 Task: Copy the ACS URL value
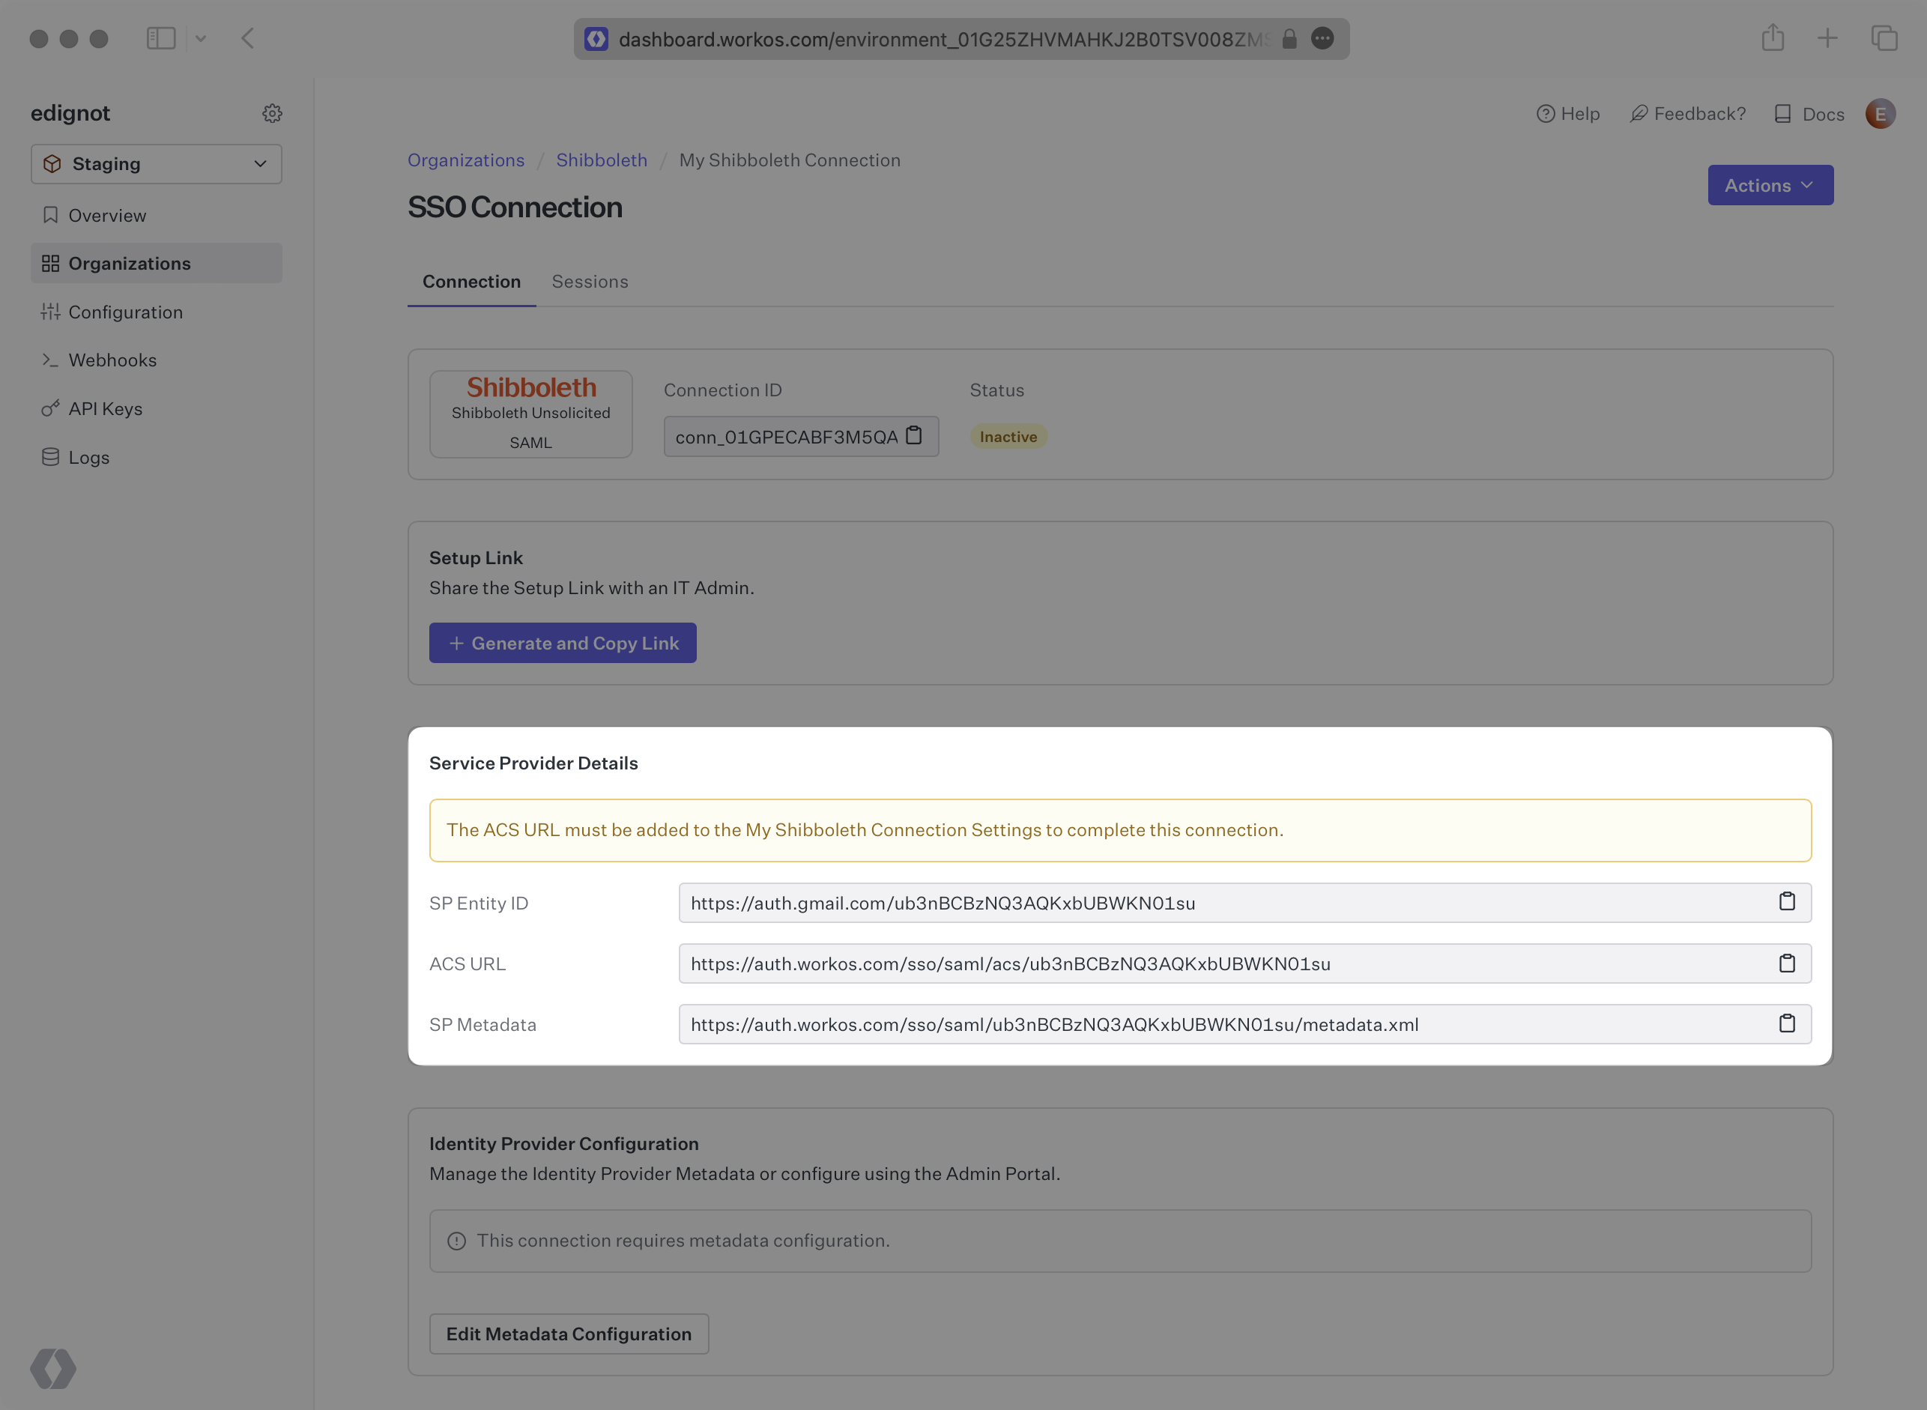point(1787,963)
